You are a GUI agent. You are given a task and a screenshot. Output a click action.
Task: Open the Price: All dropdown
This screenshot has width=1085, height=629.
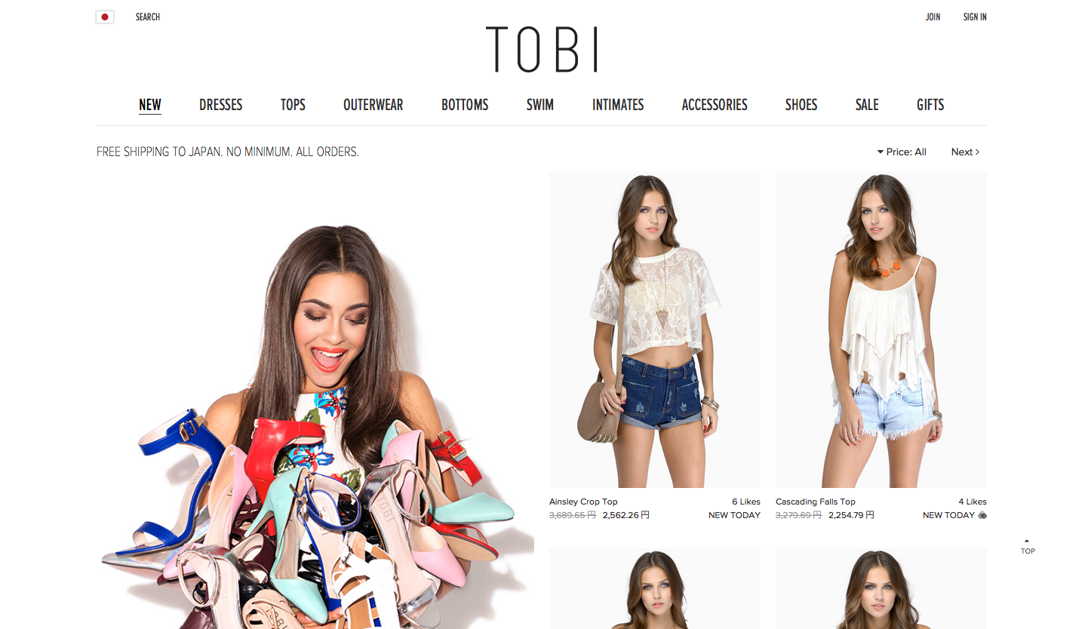coord(902,152)
